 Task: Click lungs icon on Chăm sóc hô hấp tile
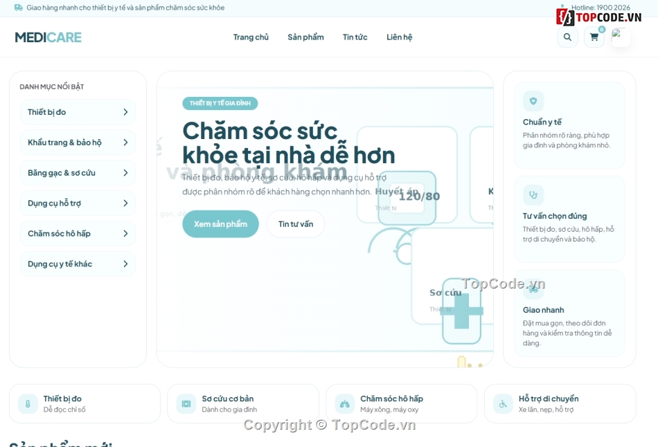point(344,404)
